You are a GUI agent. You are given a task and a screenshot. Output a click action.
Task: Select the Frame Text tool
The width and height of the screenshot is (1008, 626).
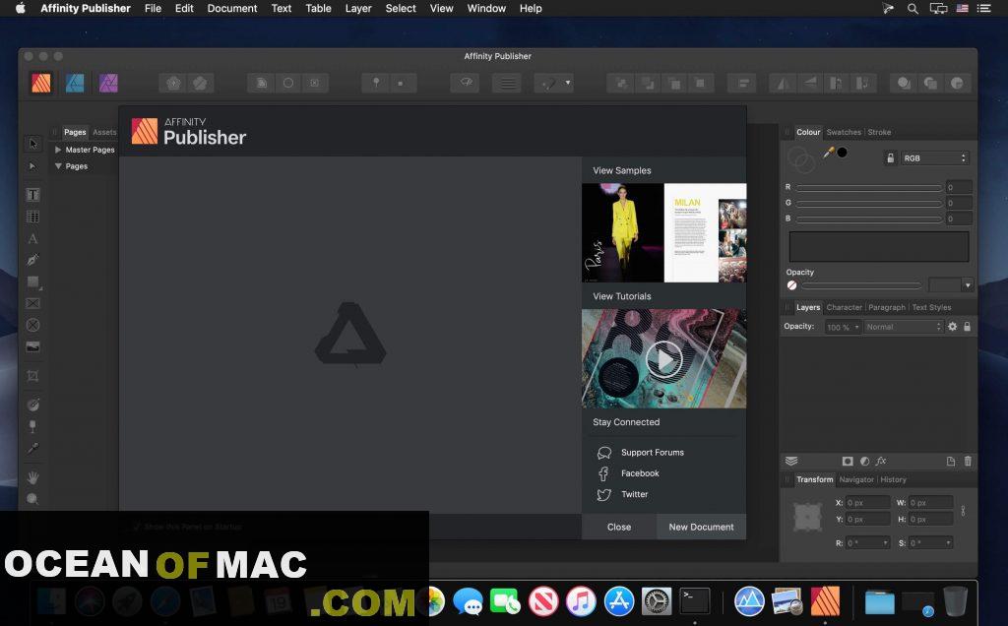[x=32, y=195]
